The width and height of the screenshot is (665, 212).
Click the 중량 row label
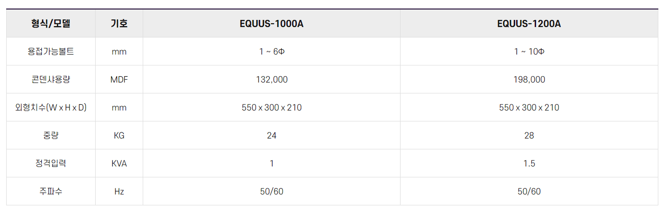[51, 136]
